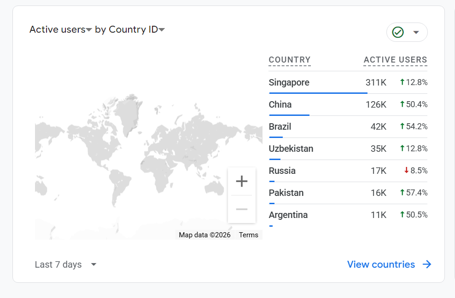Image resolution: width=455 pixels, height=298 pixels.
Task: Select the Russia row
Action: [x=348, y=171]
